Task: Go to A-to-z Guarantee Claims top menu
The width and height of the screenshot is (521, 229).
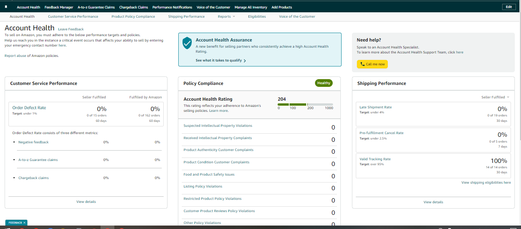Action: click(96, 7)
